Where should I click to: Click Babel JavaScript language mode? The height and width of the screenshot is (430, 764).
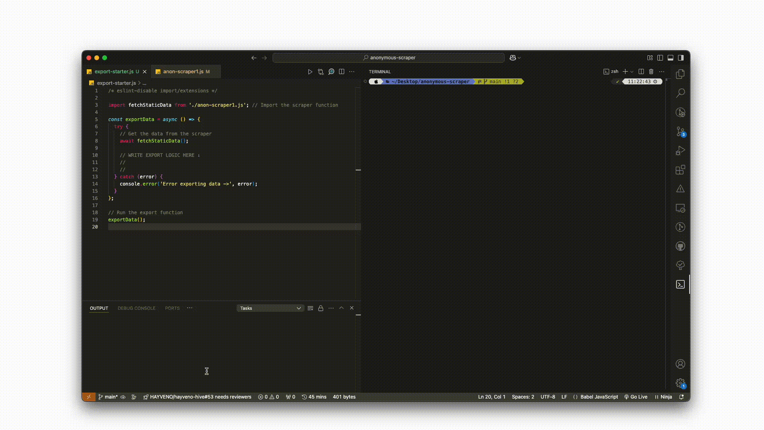click(599, 397)
